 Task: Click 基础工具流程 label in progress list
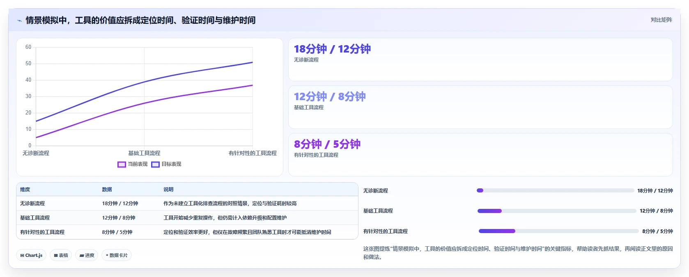tap(378, 211)
